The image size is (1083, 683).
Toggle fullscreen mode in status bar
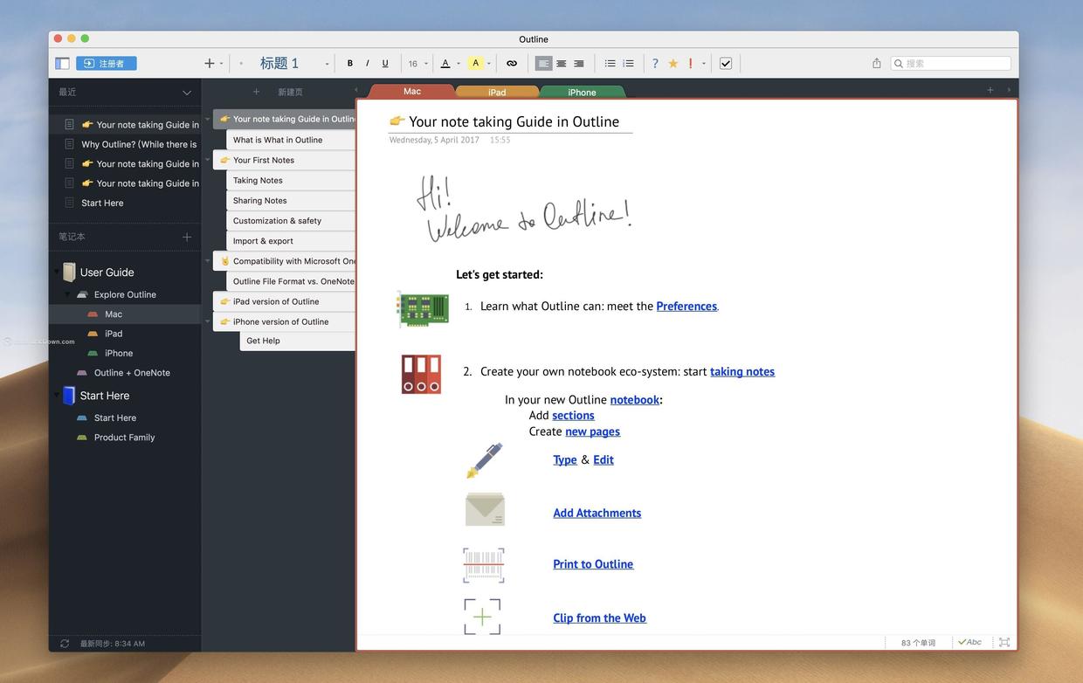pyautogui.click(x=1004, y=643)
